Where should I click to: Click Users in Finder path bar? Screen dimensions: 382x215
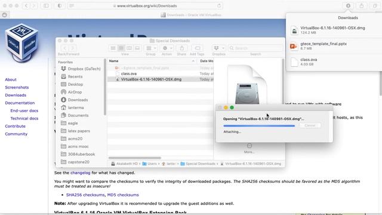[149, 164]
